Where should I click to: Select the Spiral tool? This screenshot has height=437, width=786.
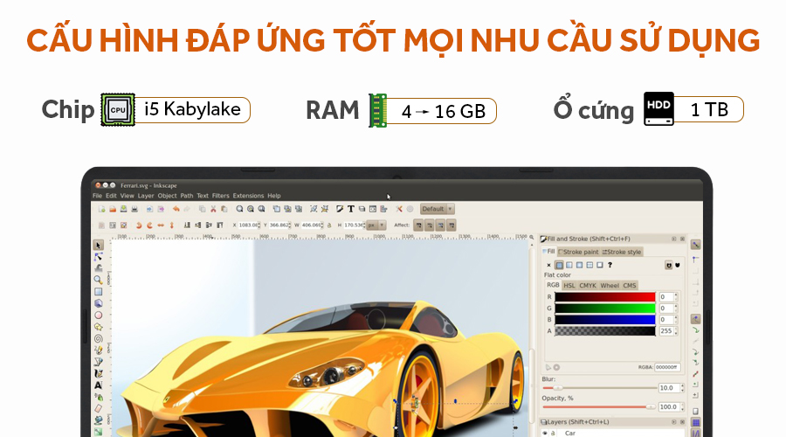[98, 338]
